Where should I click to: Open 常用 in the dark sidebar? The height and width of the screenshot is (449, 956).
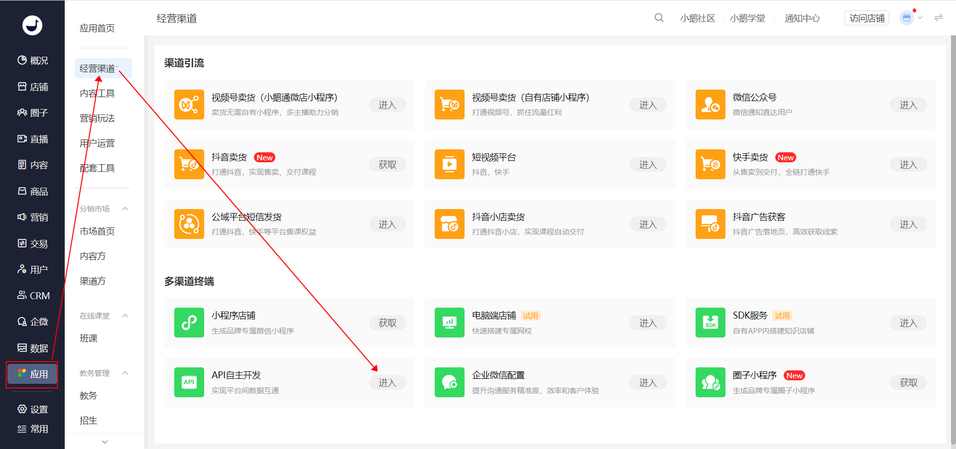[x=32, y=429]
